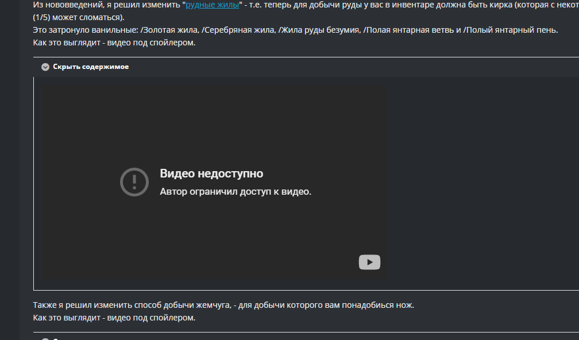Click the blank spoiler header bar right of "Скрыть содержимое"

(x=345, y=67)
